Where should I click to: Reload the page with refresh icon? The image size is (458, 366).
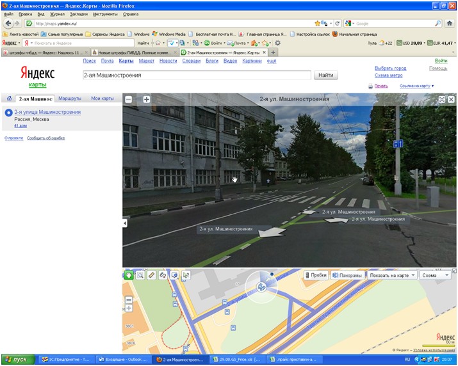coord(338,23)
